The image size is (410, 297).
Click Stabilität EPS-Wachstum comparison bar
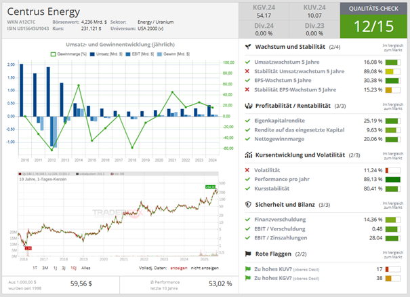[x=393, y=90]
